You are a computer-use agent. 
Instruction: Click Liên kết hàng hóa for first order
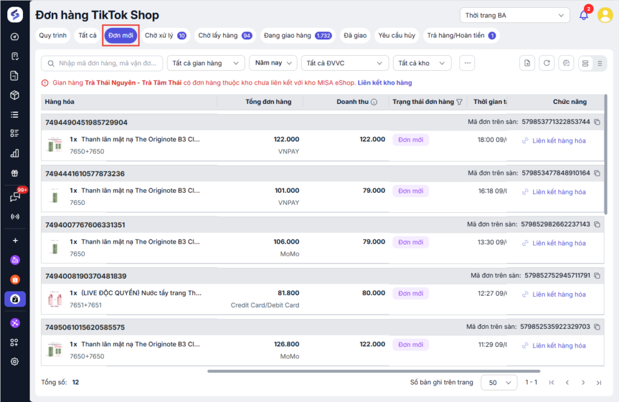559,141
